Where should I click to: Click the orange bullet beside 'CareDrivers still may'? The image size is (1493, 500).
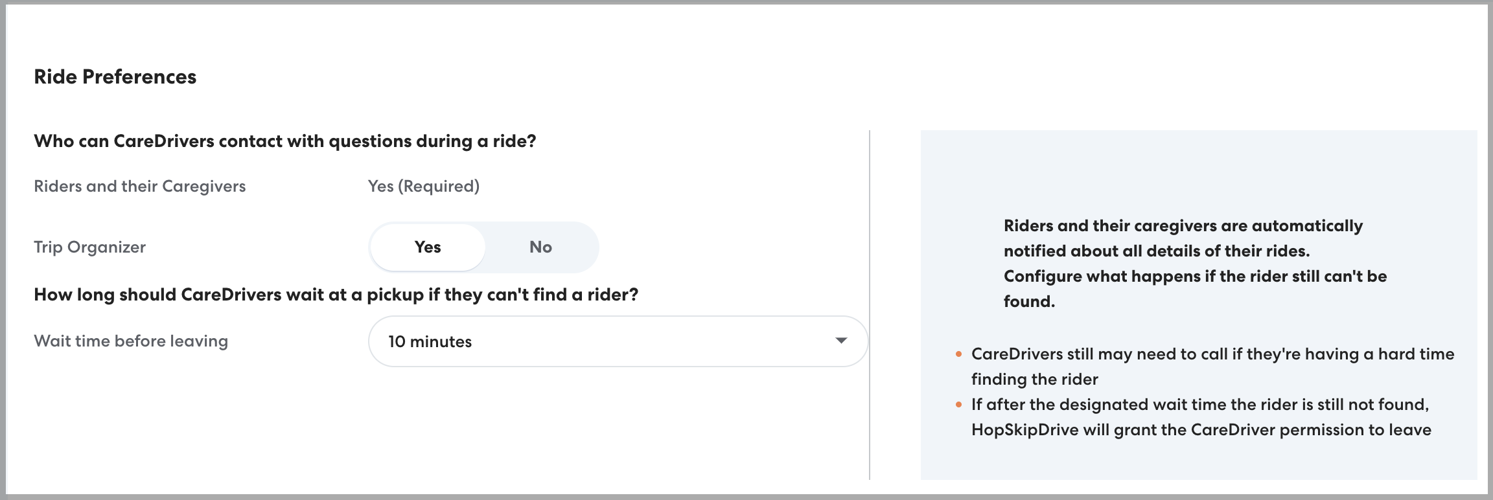[x=958, y=354]
